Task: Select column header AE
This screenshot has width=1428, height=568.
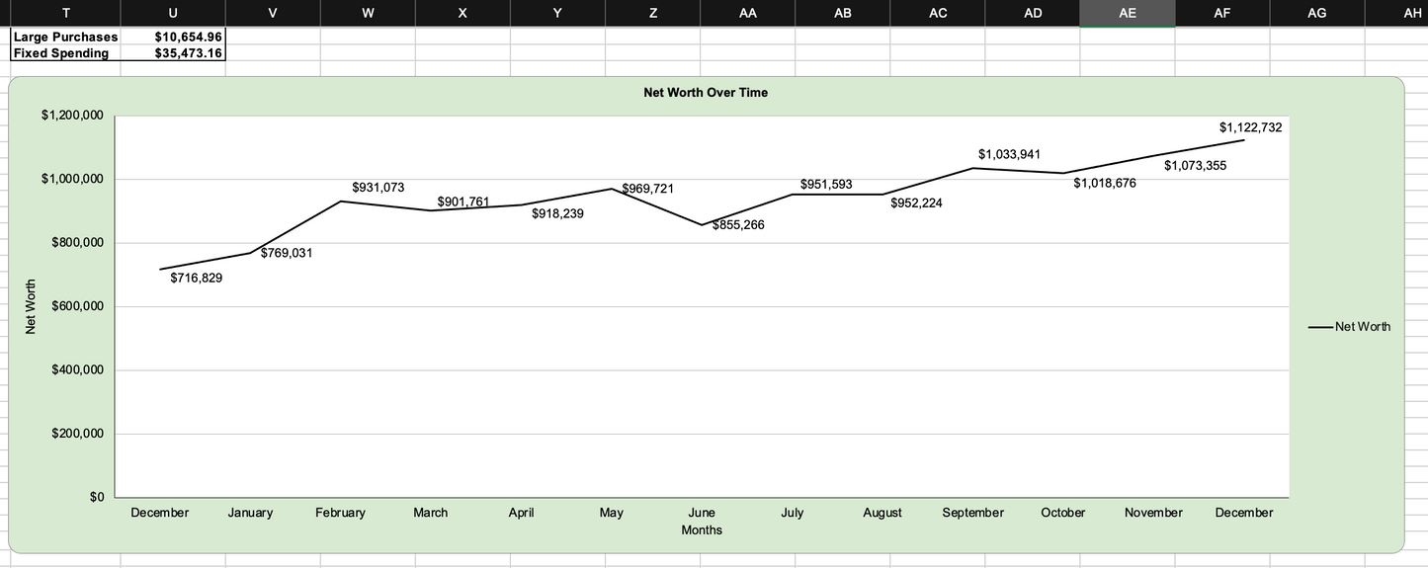Action: pyautogui.click(x=1127, y=13)
